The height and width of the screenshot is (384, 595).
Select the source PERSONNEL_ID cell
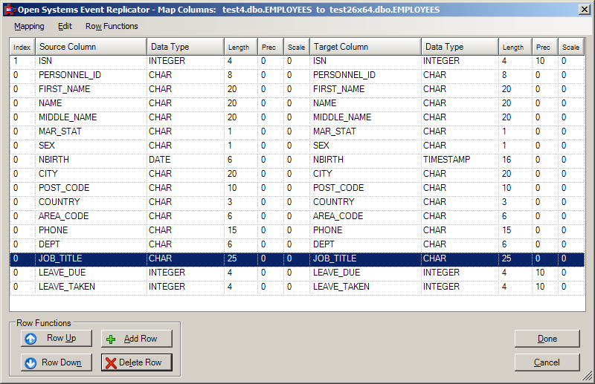[x=91, y=75]
